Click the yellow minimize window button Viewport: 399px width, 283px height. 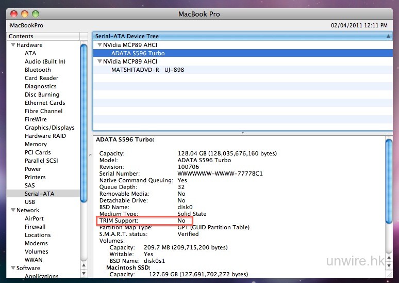click(x=24, y=14)
